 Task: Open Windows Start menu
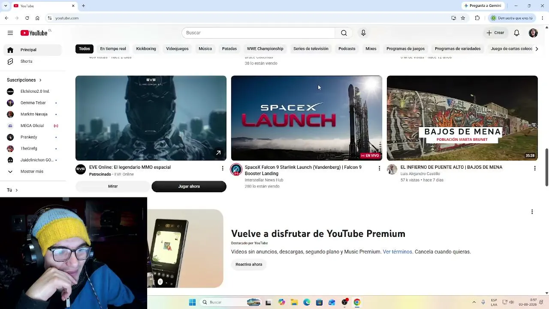193,302
